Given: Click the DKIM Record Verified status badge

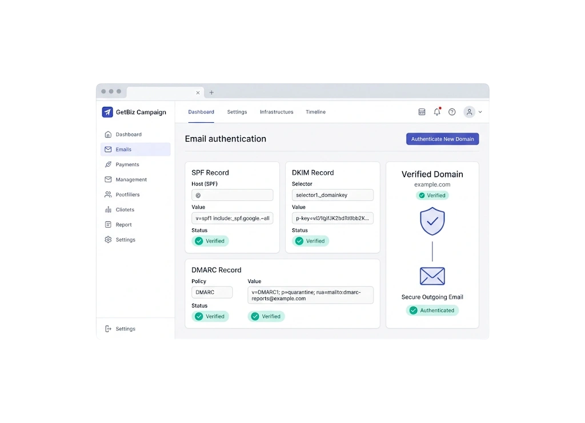Looking at the screenshot, I should [x=310, y=241].
